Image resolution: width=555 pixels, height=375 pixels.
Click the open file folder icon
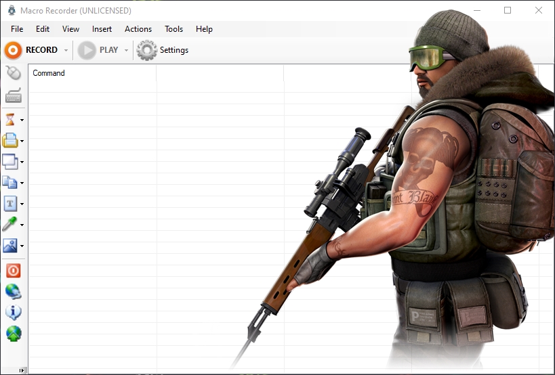10,141
